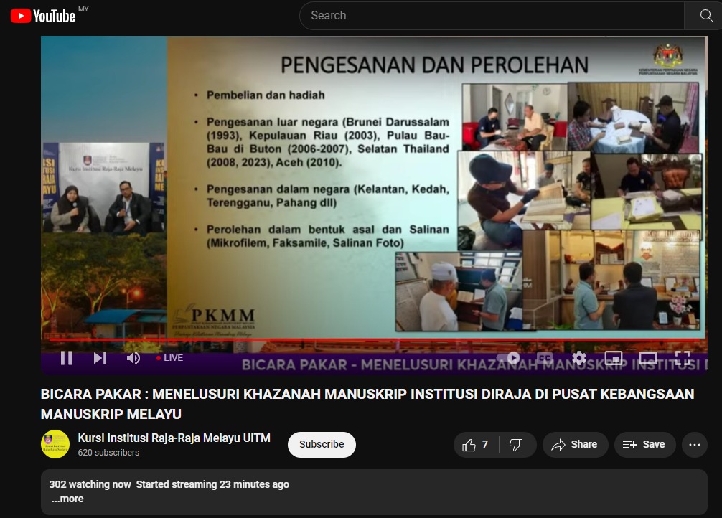Open the video settings gear

(579, 357)
